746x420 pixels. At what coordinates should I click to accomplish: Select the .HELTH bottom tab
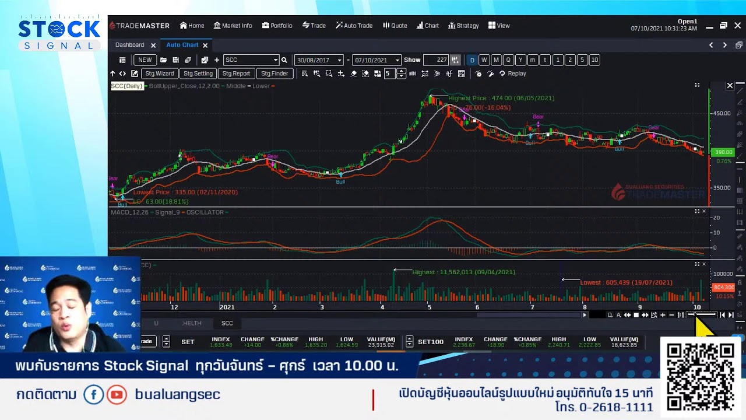point(192,323)
